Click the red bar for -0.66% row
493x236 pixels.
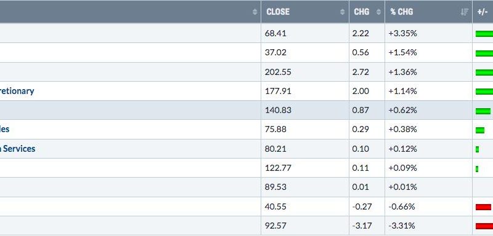483,207
